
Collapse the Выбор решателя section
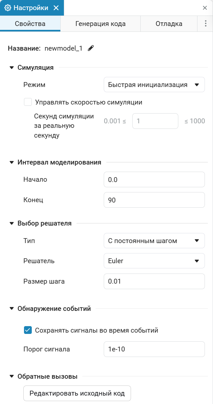coord(12,223)
